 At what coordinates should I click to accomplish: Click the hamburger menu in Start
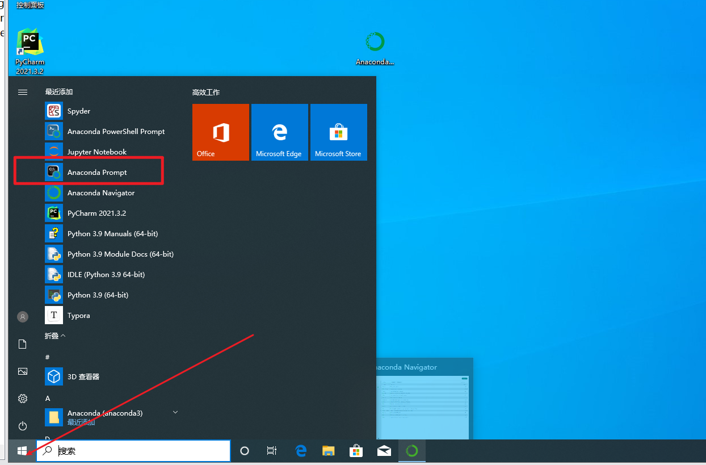pos(23,92)
